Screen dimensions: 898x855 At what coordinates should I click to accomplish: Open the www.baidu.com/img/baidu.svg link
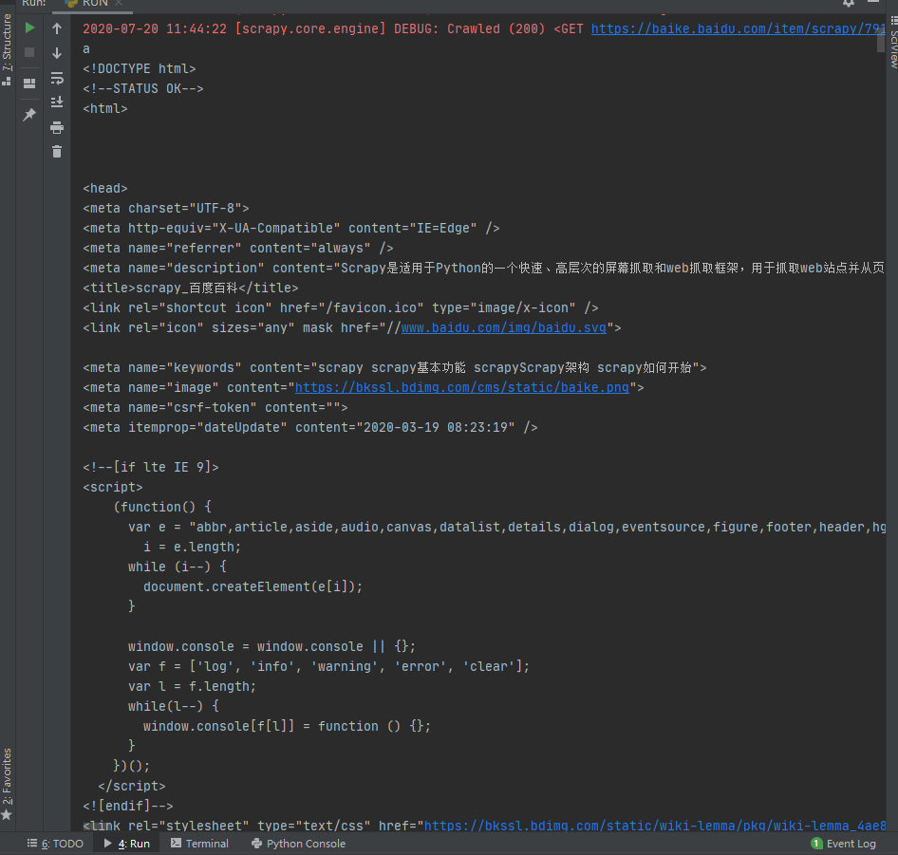coord(503,327)
